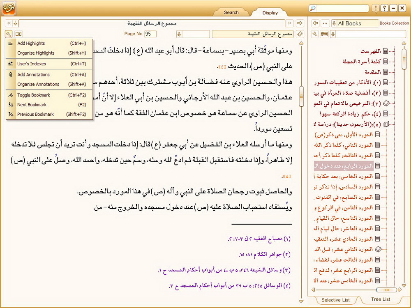Open the wrench tools menu above the text
The image size is (411, 308).
point(8,34)
